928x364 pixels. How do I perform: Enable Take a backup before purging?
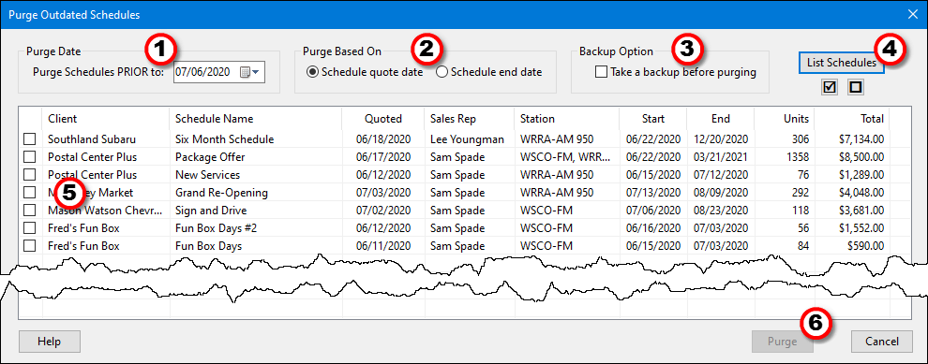tap(676, 72)
